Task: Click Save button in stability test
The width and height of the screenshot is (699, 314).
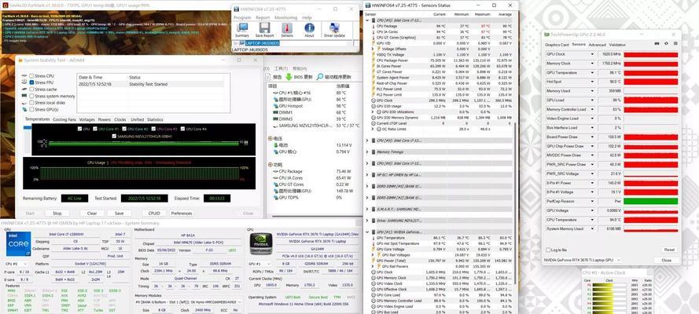Action: pos(119,213)
